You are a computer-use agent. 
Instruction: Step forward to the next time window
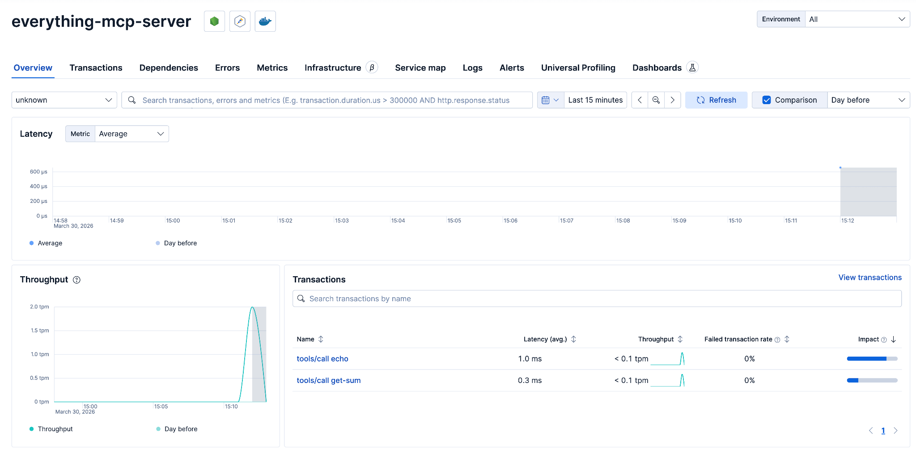[672, 100]
